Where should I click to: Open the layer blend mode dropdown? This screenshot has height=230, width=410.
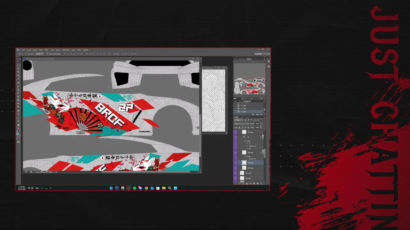[241, 124]
